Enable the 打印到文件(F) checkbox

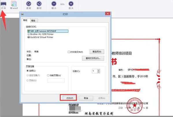tap(69, 52)
